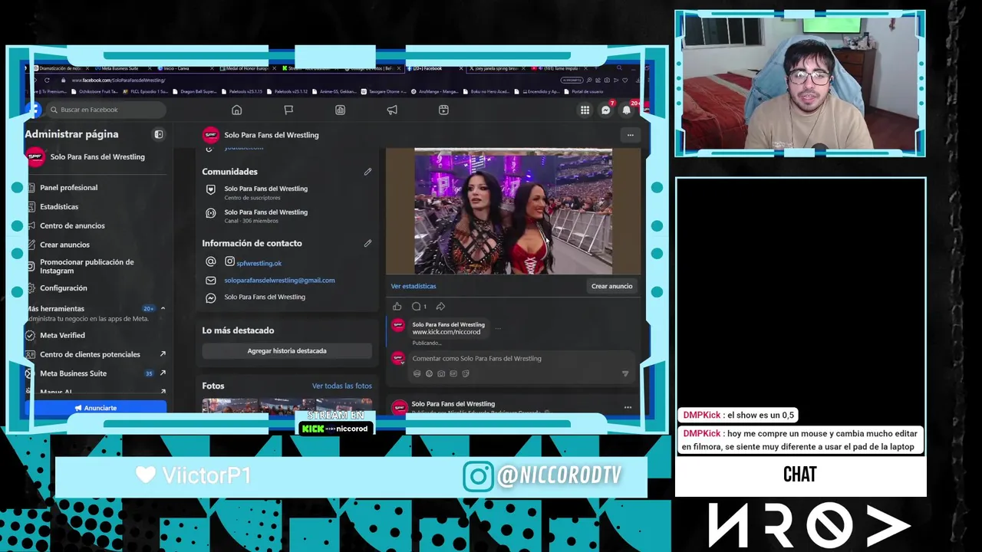Open the Reels video icon in top bar
982x552 pixels.
[443, 110]
